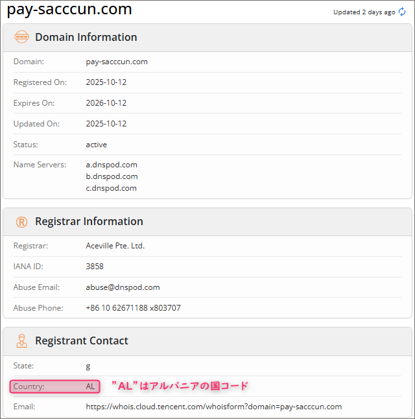Click name server a.dnspod.com

[112, 165]
